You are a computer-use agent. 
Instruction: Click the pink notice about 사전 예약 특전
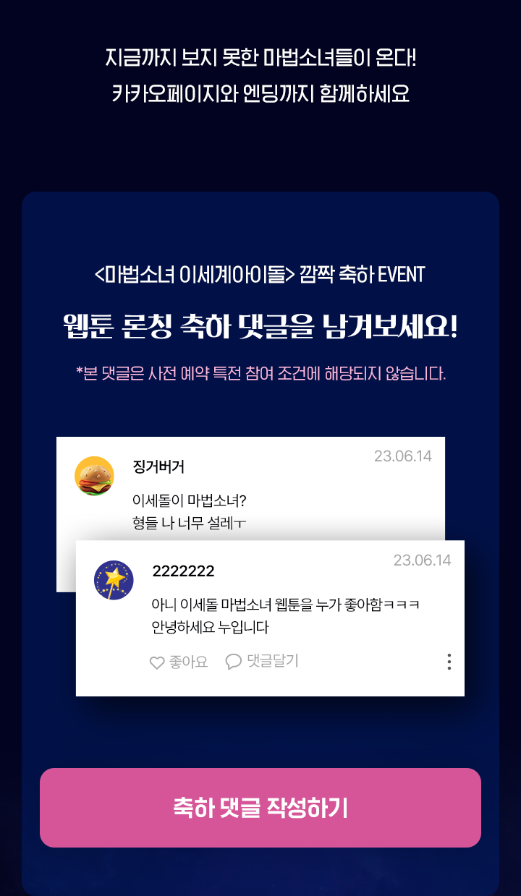tap(260, 373)
